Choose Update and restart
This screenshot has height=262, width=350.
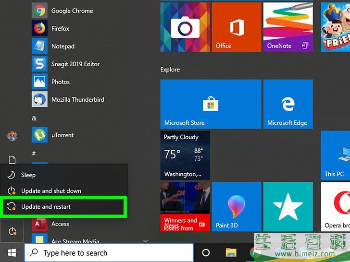click(64, 207)
